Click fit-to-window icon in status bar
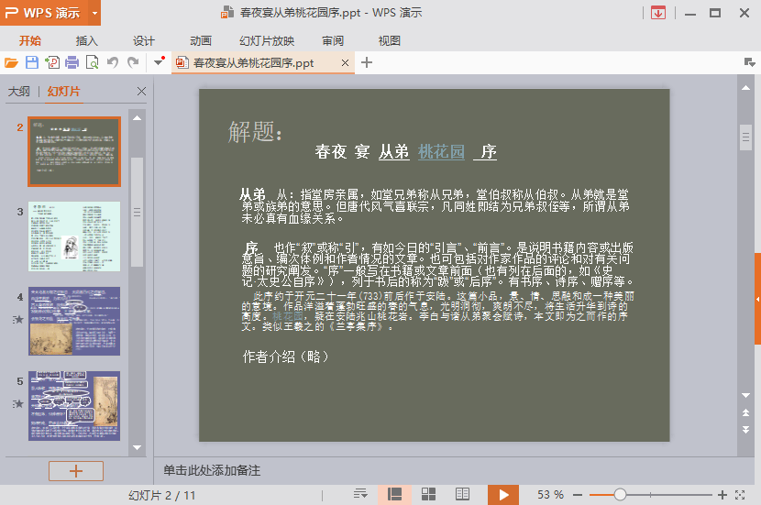 coord(744,494)
